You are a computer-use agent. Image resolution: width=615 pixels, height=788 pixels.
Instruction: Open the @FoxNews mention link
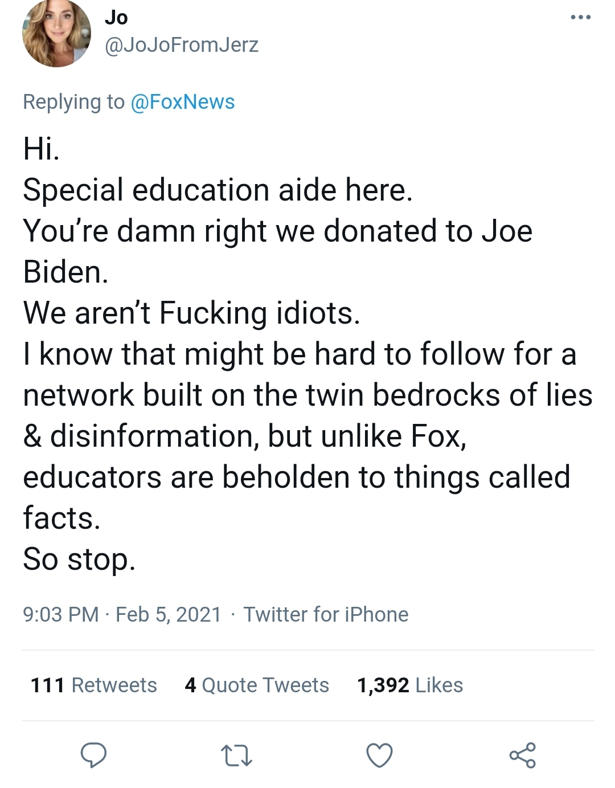(183, 102)
